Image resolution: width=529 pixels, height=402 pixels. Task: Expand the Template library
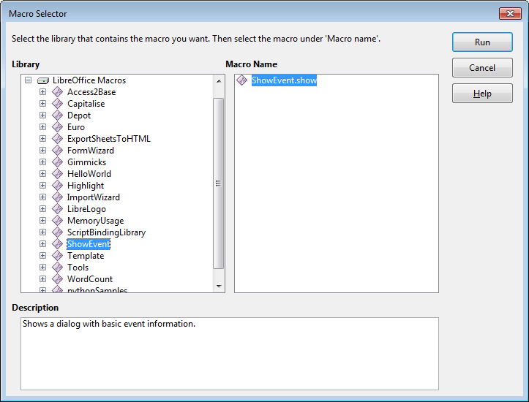[42, 255]
